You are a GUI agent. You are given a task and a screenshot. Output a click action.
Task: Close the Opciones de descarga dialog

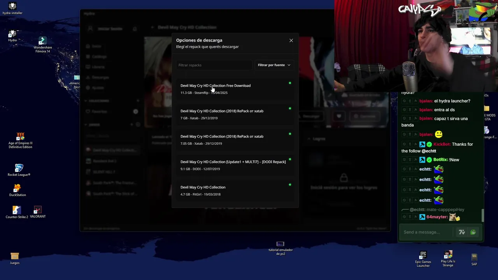click(x=291, y=40)
